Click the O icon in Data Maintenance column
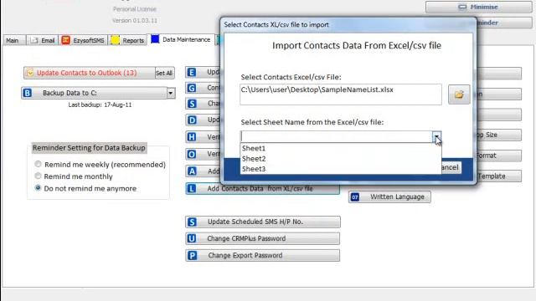This screenshot has height=301, width=536. click(x=192, y=154)
